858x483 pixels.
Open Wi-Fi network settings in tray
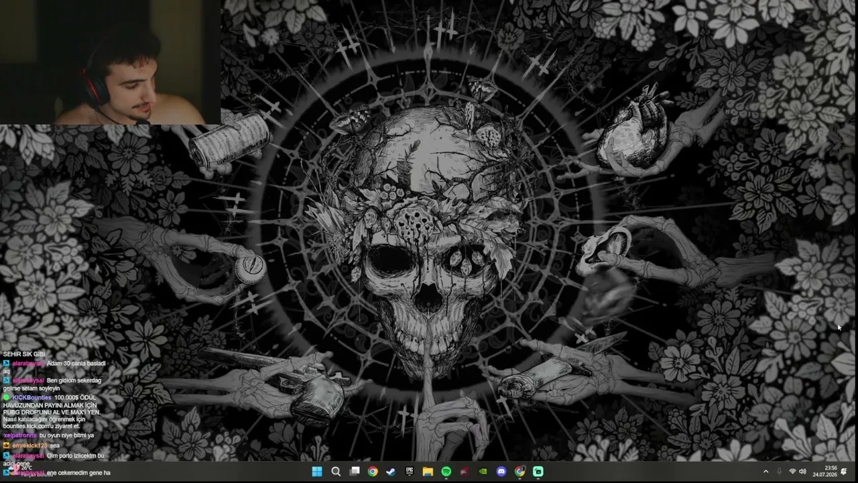coord(792,472)
